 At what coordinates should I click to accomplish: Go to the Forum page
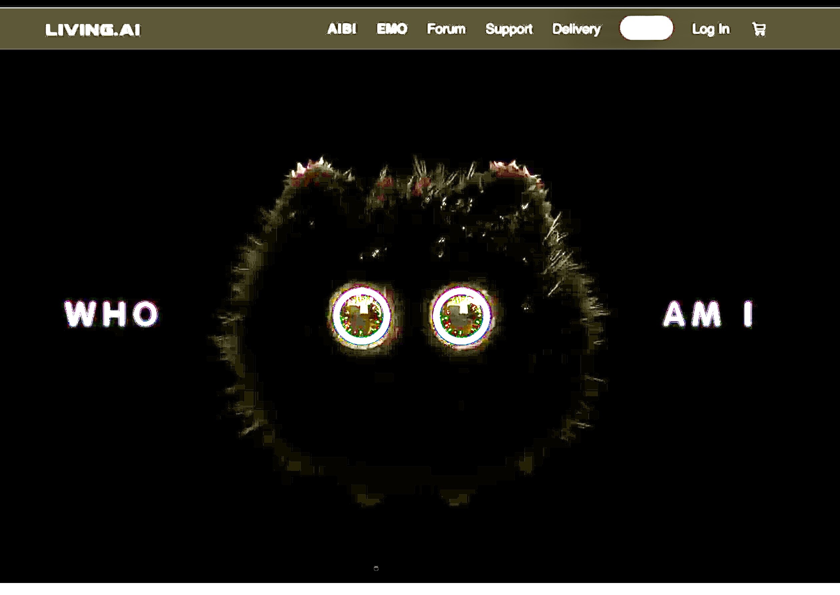pyautogui.click(x=446, y=29)
